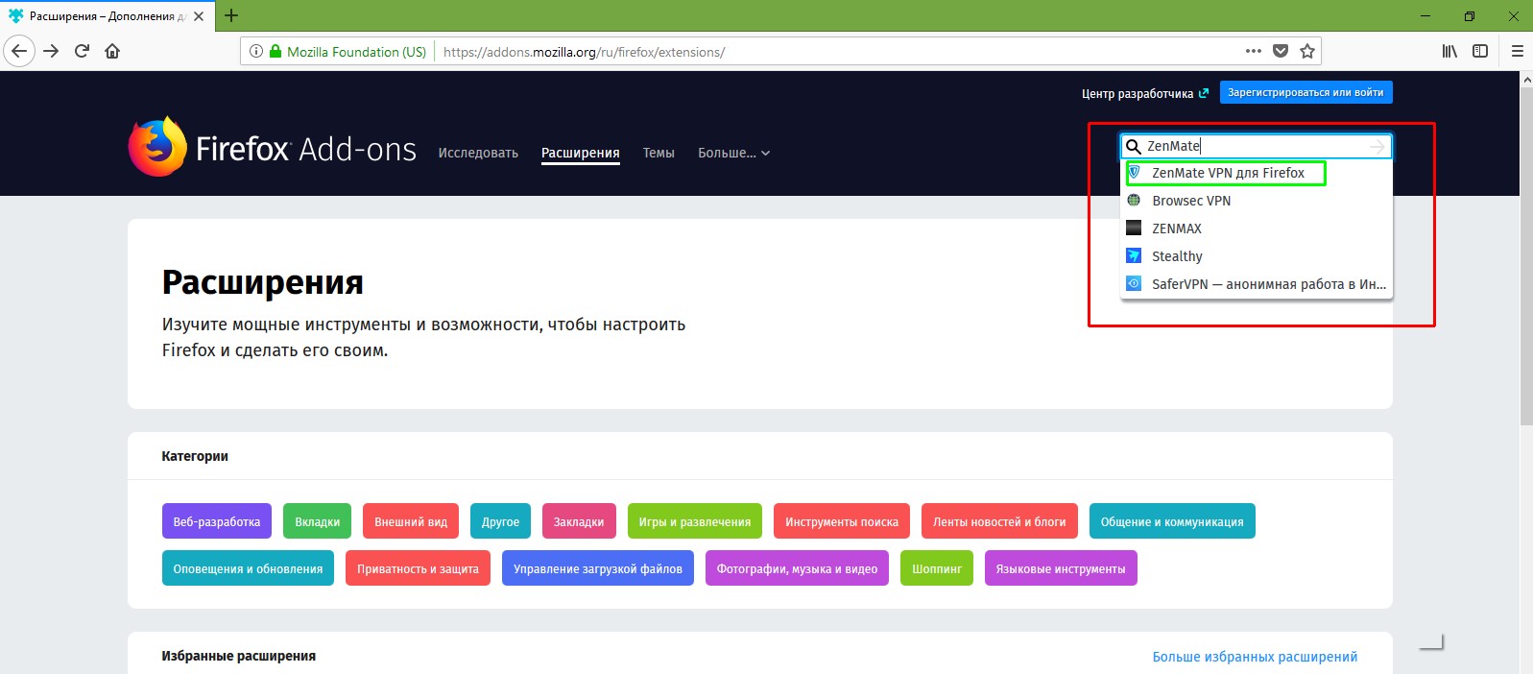Submit search with arrow in search box
Image resolution: width=1533 pixels, height=674 pixels.
pos(1377,146)
